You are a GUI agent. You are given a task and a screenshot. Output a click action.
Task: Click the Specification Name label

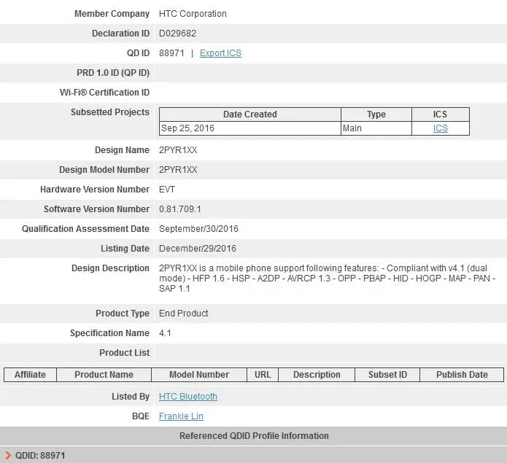pos(109,333)
